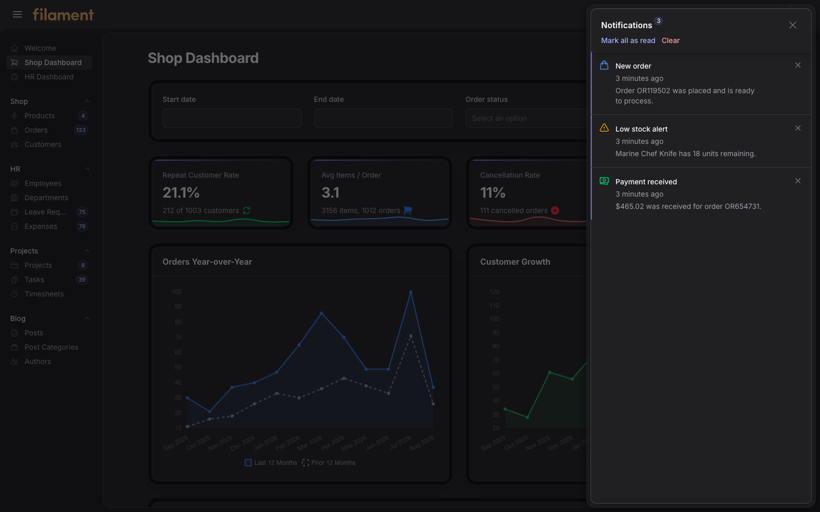Click the filament logo

pos(63,14)
